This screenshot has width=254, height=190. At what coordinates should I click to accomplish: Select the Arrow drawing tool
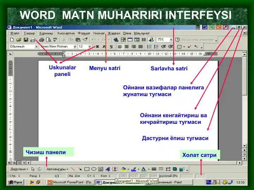tap(80, 169)
